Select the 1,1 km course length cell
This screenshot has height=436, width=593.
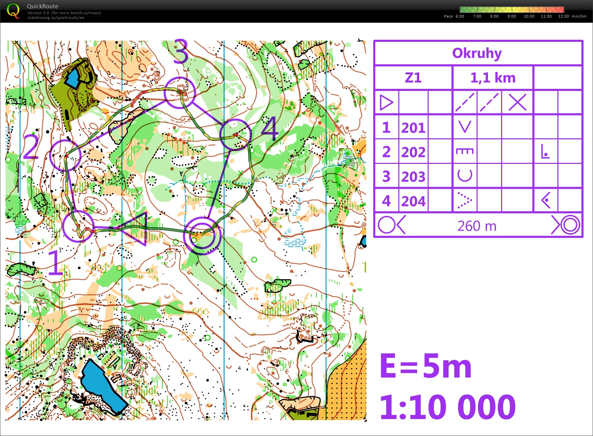492,78
